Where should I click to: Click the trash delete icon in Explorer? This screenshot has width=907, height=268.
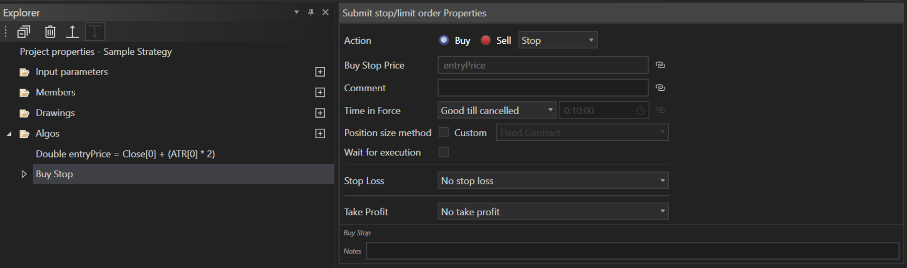pyautogui.click(x=50, y=32)
